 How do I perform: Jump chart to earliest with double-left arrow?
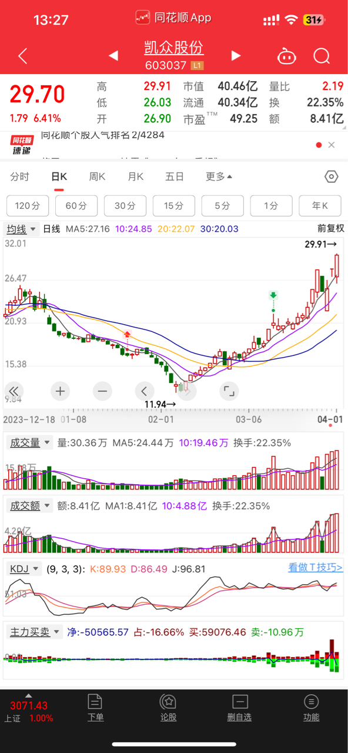pyautogui.click(x=14, y=391)
